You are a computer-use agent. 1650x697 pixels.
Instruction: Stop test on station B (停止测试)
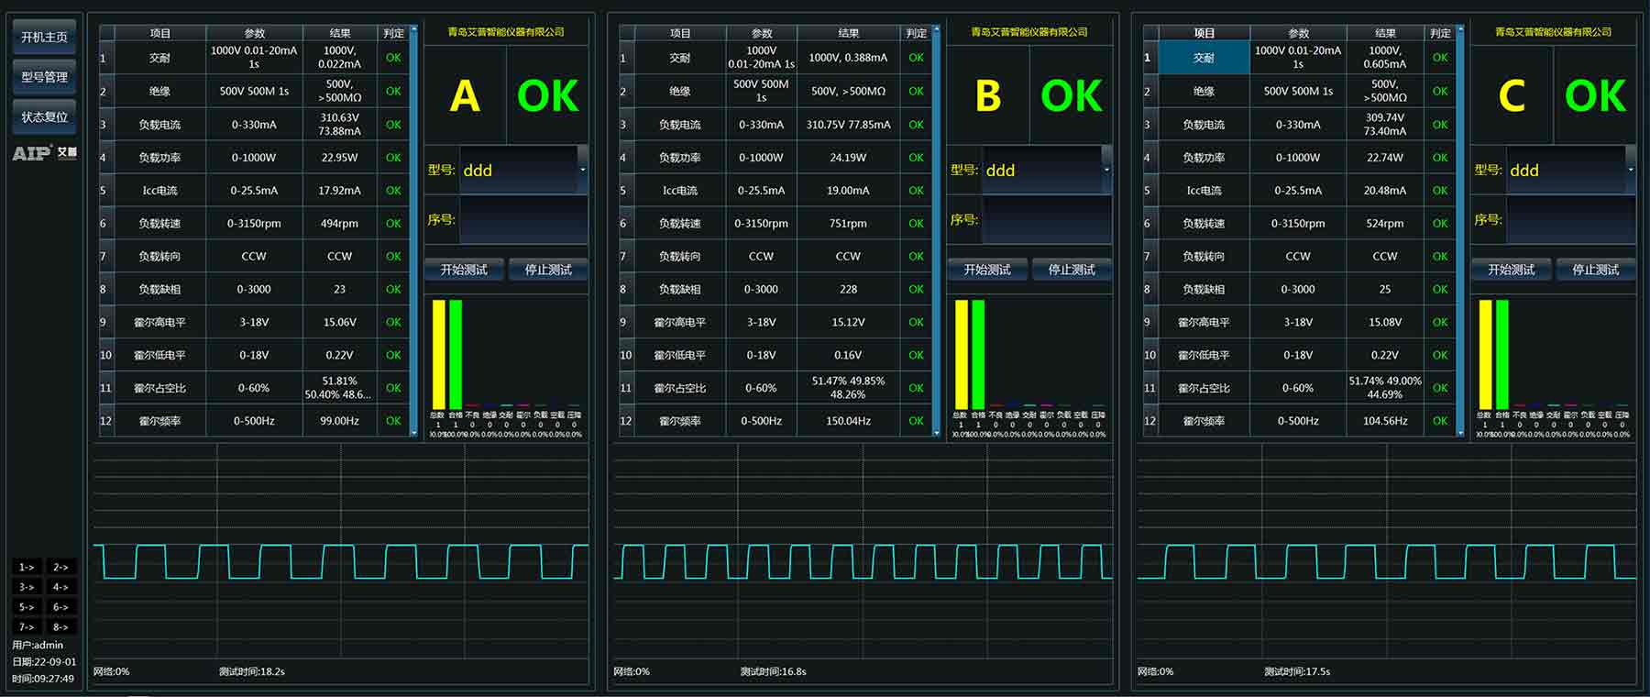[1072, 270]
